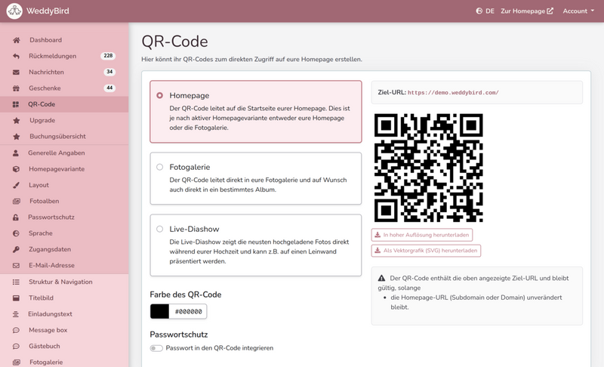Click the Buchungsübersicht star icon

(16, 137)
